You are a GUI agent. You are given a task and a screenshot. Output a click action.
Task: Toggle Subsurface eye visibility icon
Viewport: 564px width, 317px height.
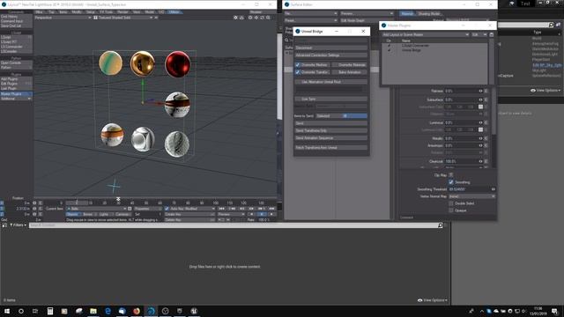click(x=480, y=100)
